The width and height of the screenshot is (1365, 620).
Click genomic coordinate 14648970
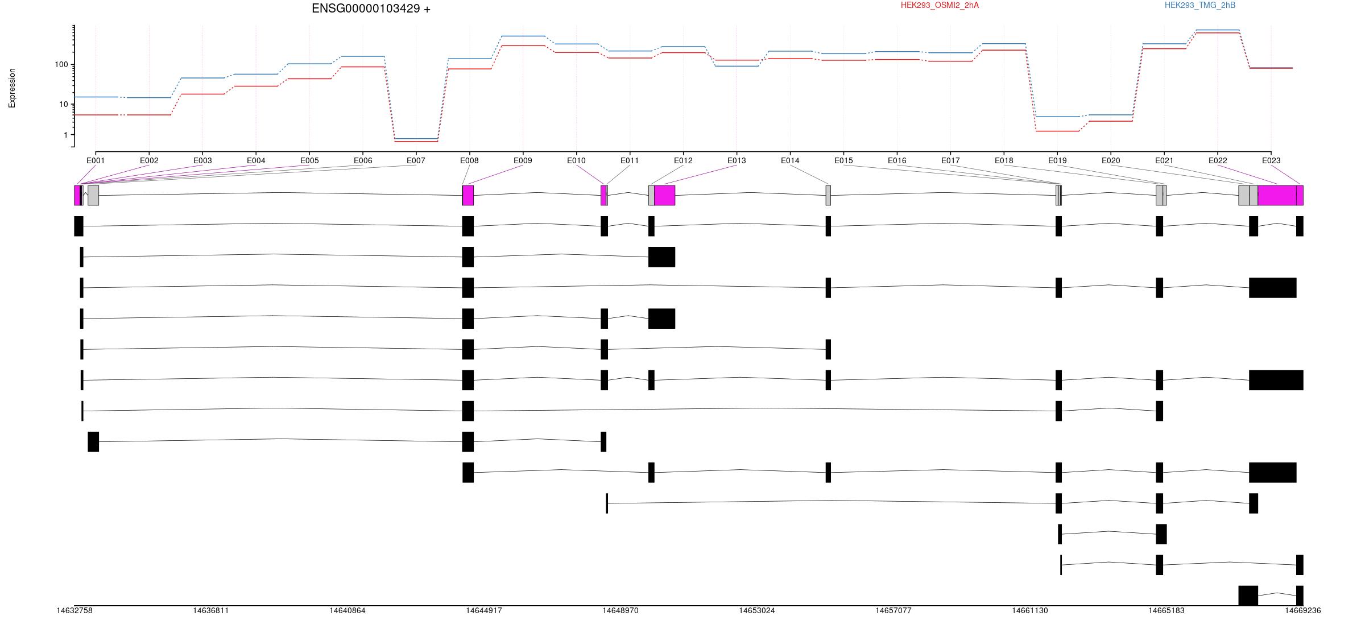(x=621, y=611)
